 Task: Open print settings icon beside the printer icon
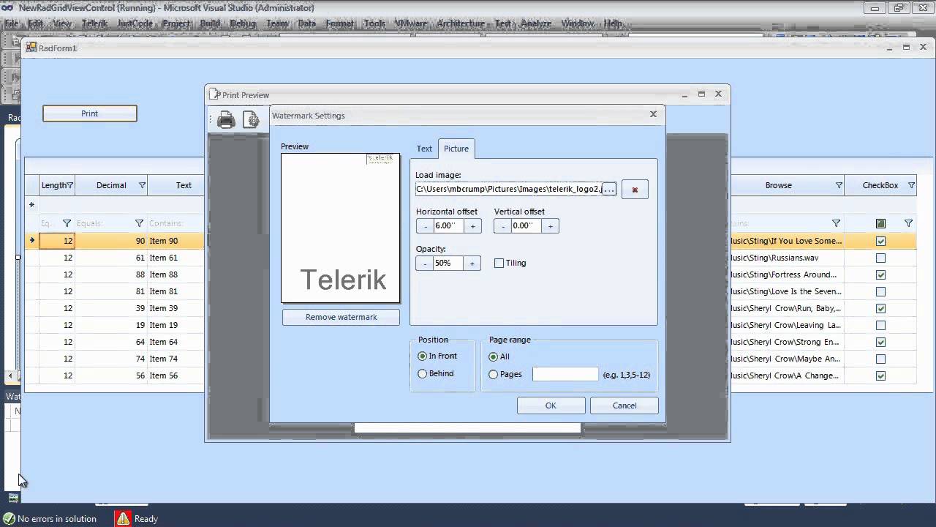click(x=251, y=120)
